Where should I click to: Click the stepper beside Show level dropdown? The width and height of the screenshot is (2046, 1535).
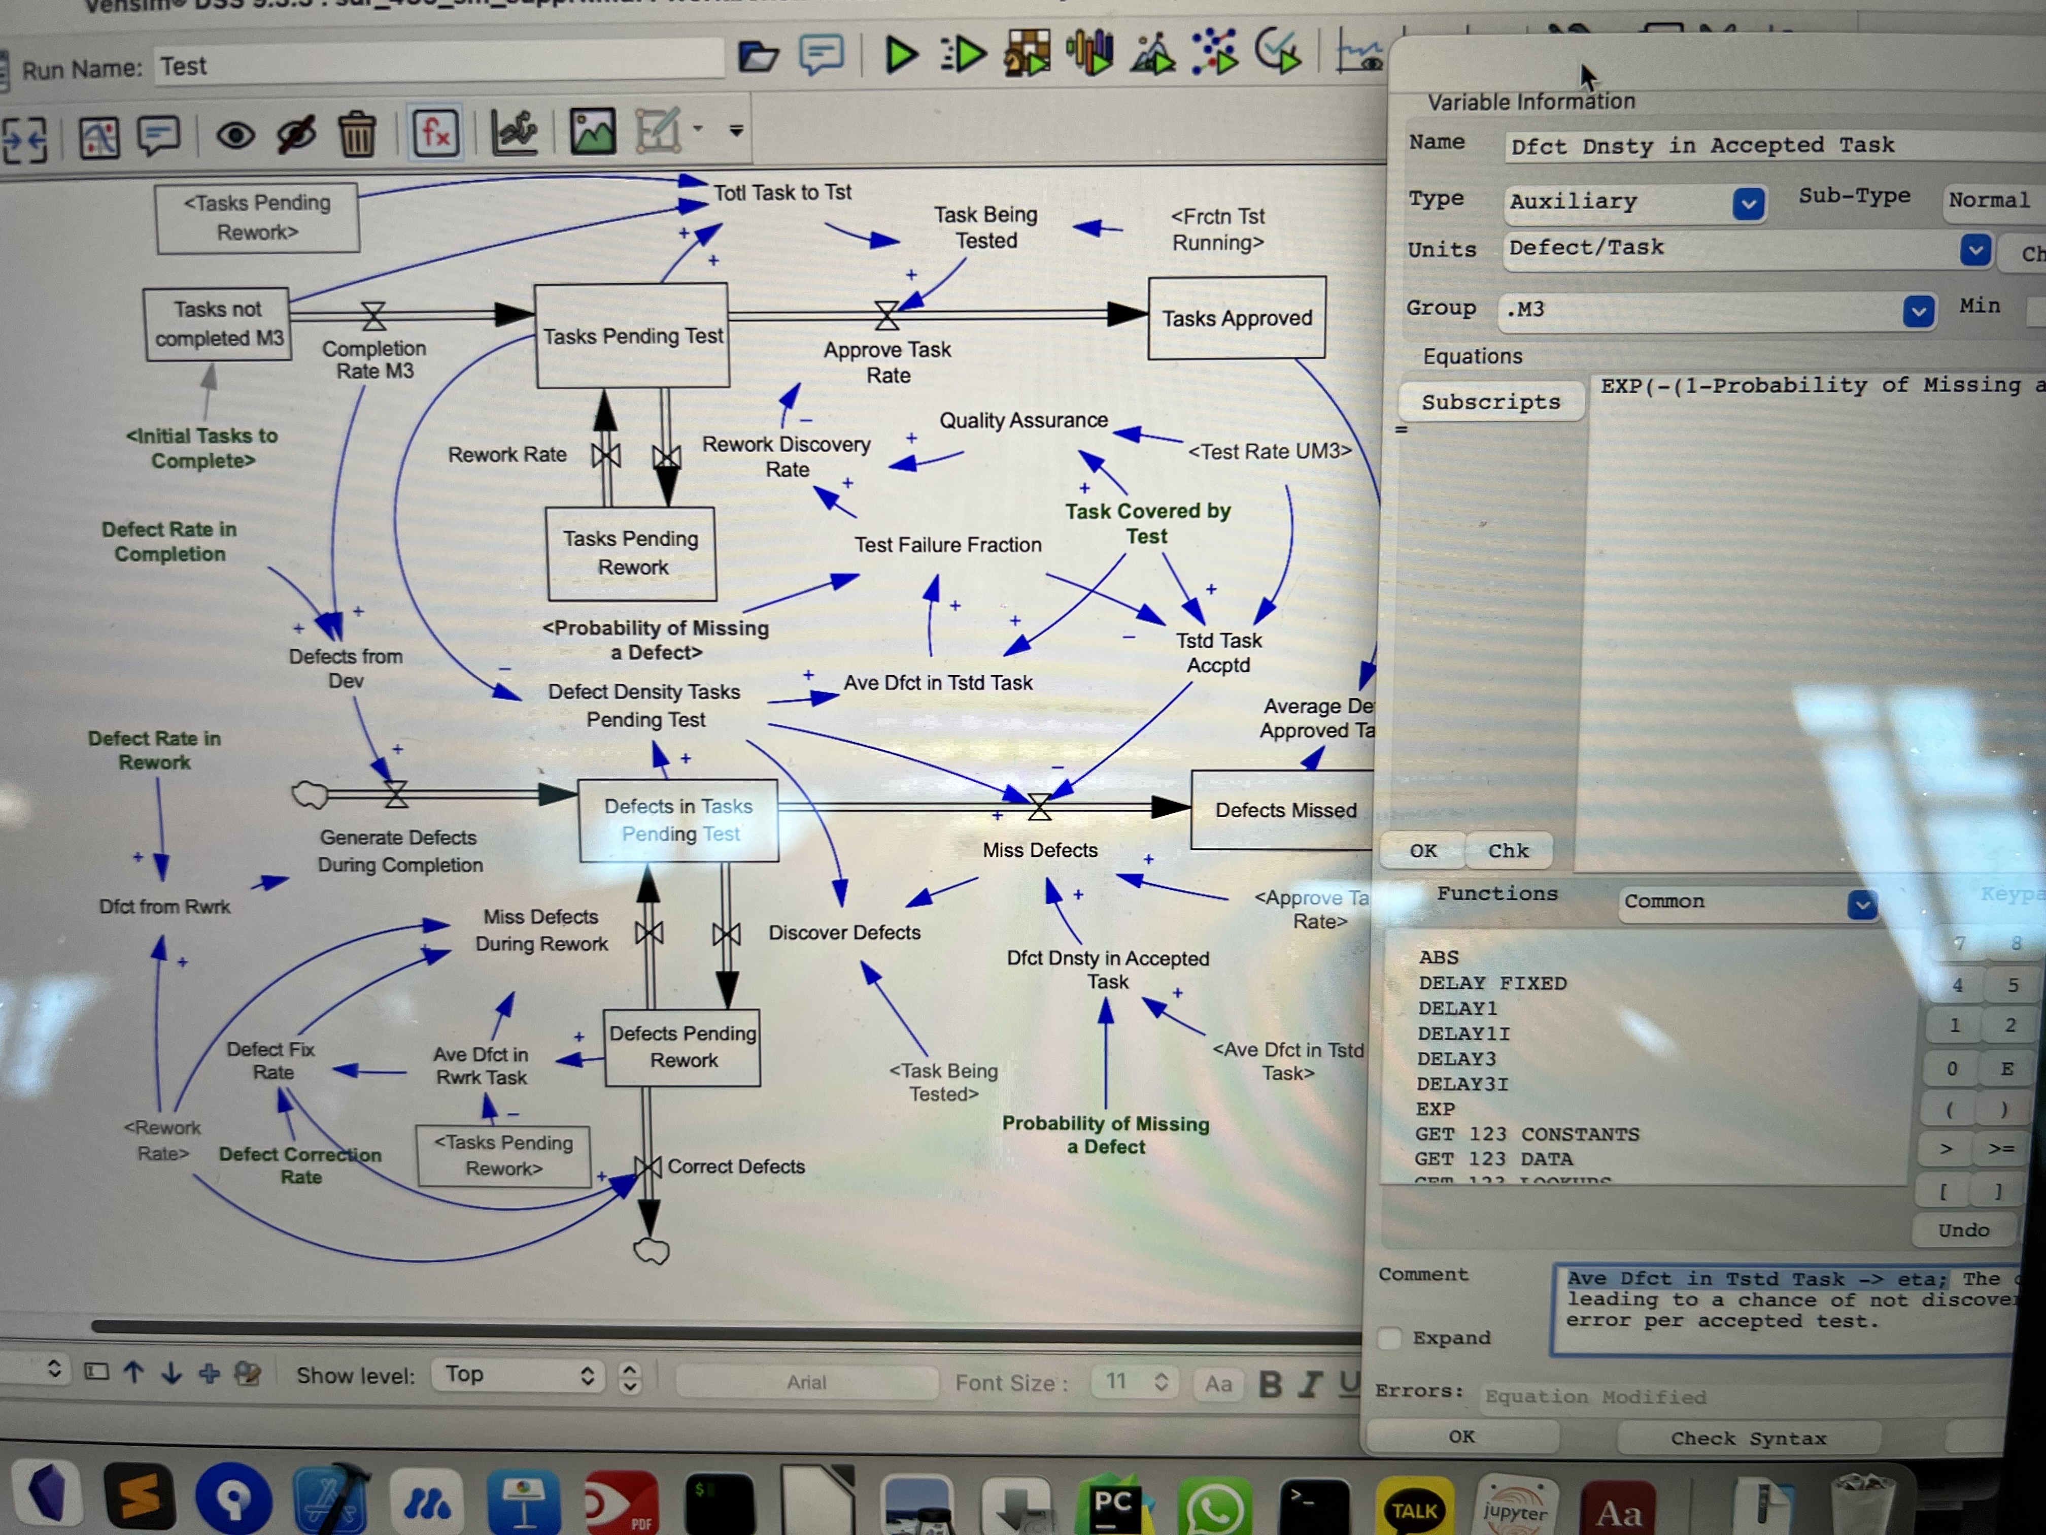point(630,1378)
